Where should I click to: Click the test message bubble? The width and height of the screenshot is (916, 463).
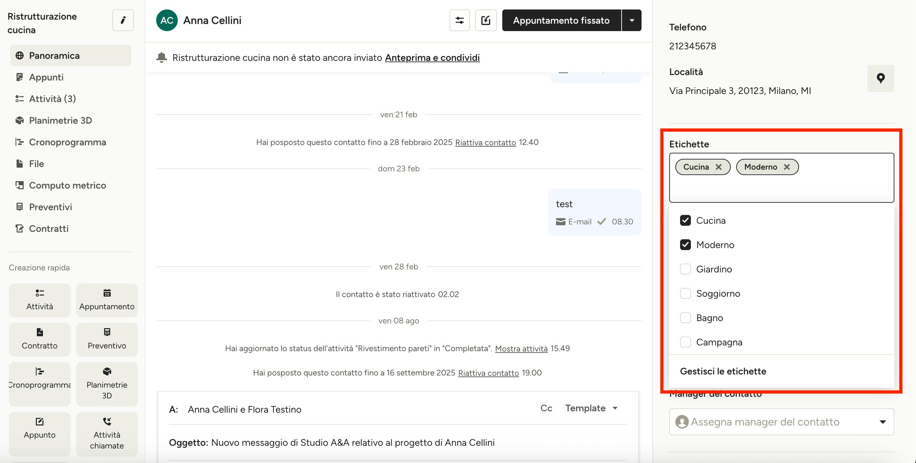pos(594,212)
